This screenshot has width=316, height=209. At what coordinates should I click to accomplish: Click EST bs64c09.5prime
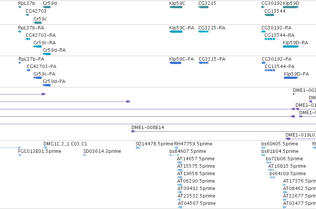pos(272,178)
